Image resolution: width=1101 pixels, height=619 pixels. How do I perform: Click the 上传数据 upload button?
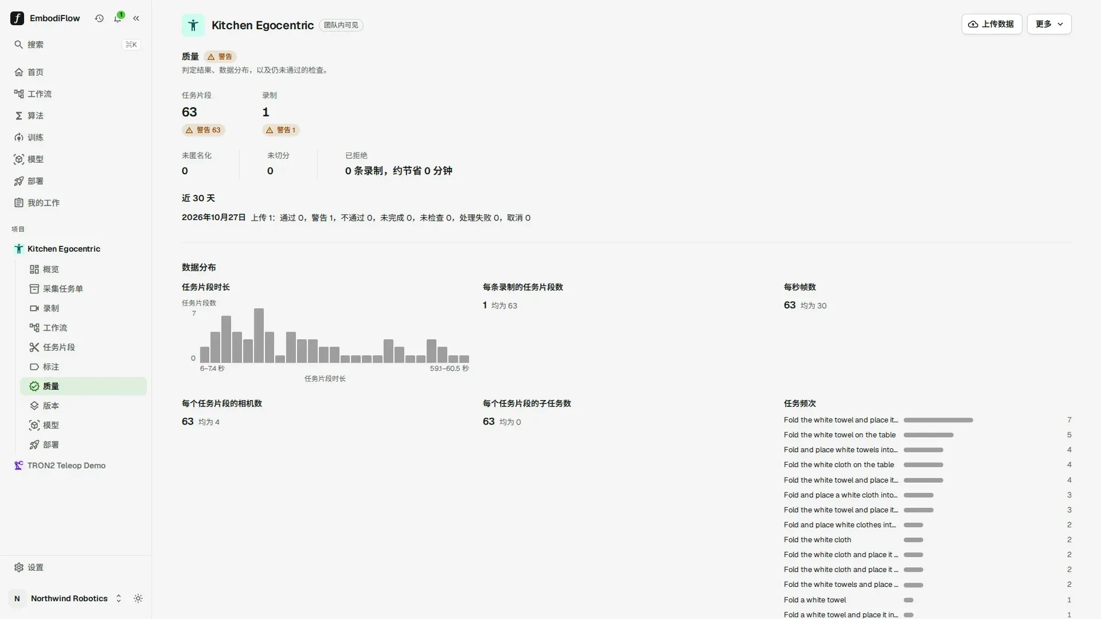coord(991,24)
